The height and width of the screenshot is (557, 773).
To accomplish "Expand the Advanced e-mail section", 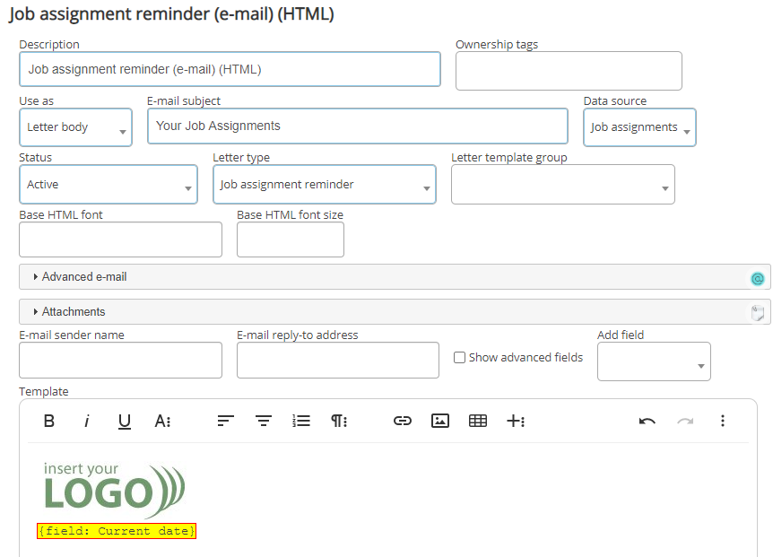I will pyautogui.click(x=84, y=277).
